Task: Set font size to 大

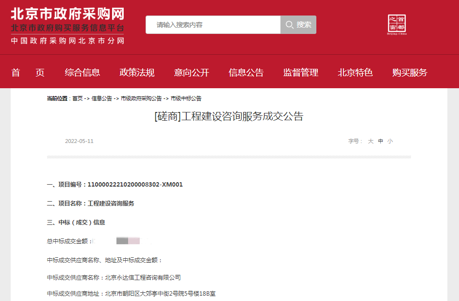Action: pos(371,141)
